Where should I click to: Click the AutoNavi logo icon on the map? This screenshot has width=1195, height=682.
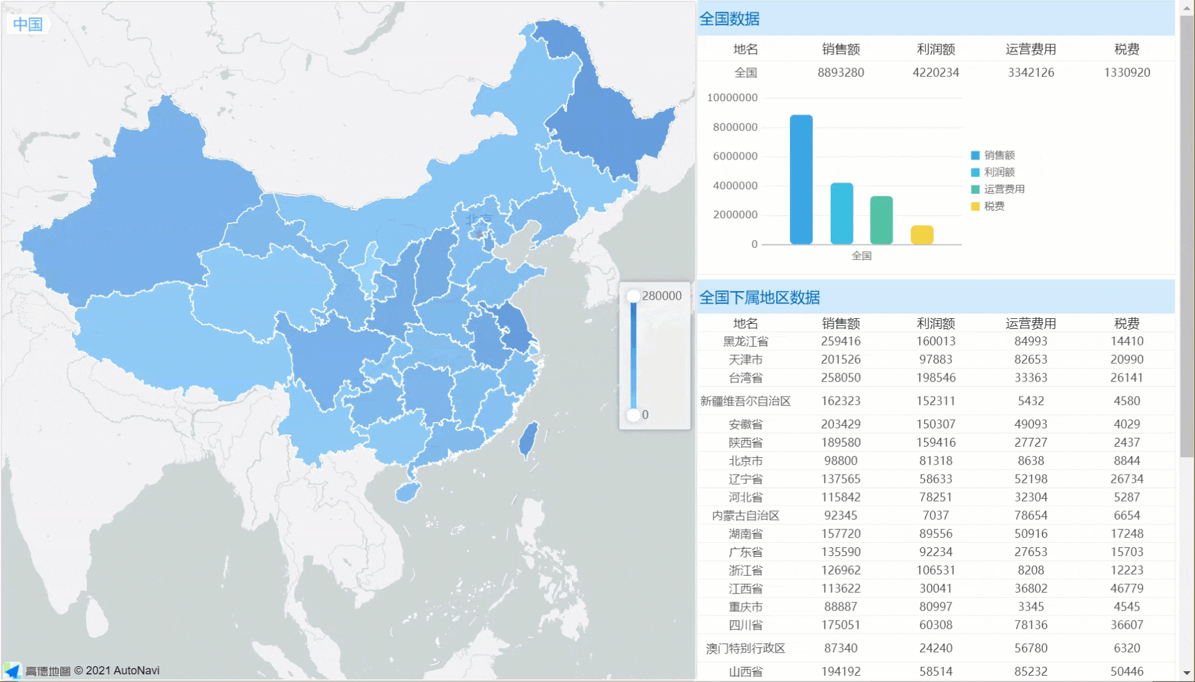(12, 671)
